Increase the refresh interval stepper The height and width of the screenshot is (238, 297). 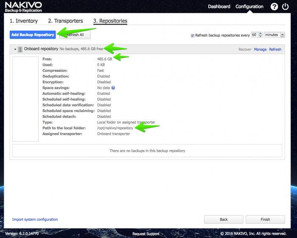[x=261, y=34]
